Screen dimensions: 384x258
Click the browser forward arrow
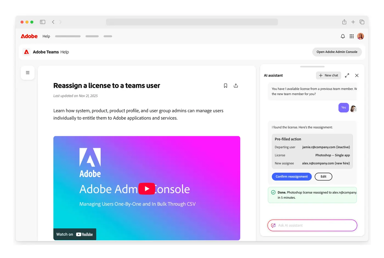(x=60, y=22)
